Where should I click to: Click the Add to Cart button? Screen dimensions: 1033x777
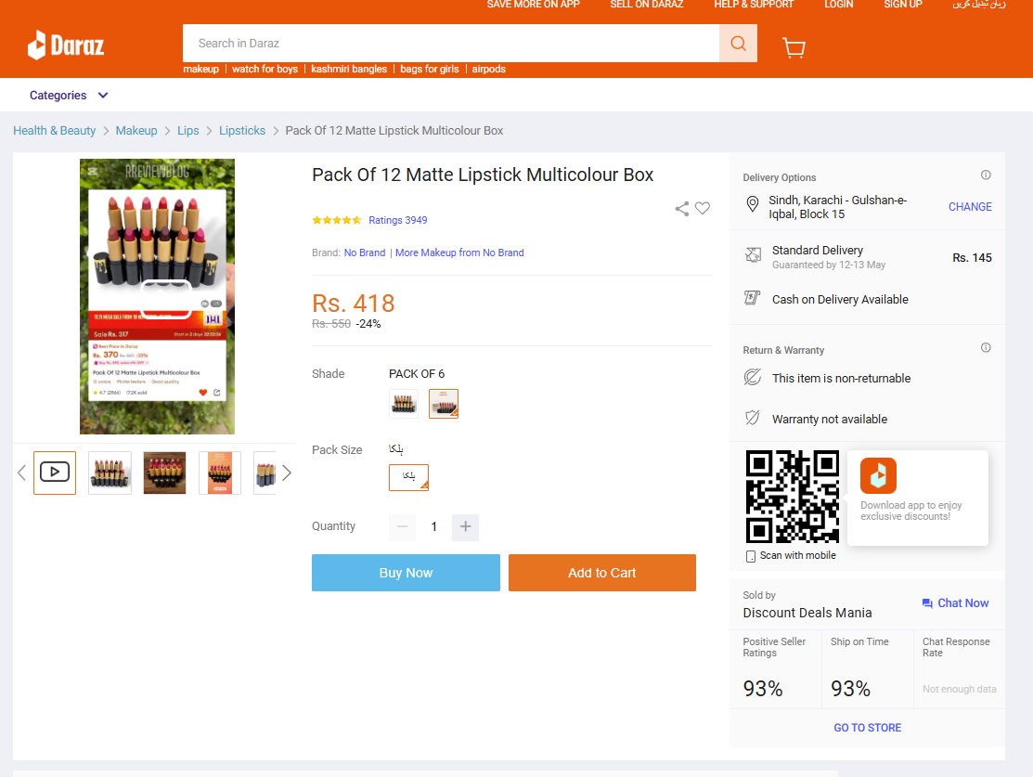tap(602, 573)
